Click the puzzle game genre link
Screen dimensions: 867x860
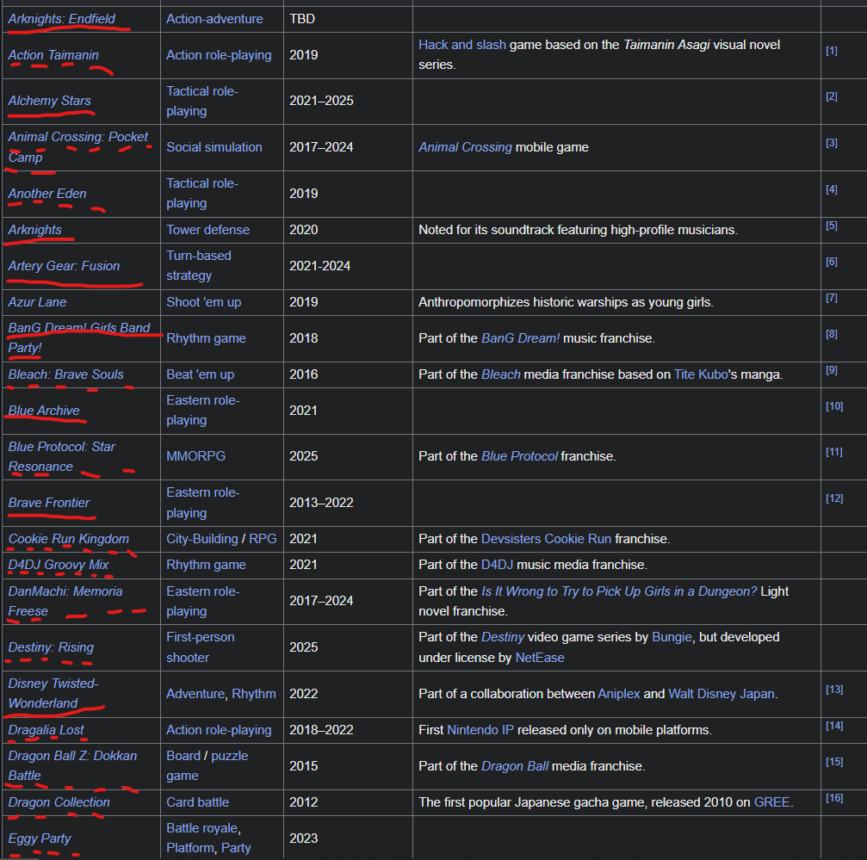[x=207, y=766]
